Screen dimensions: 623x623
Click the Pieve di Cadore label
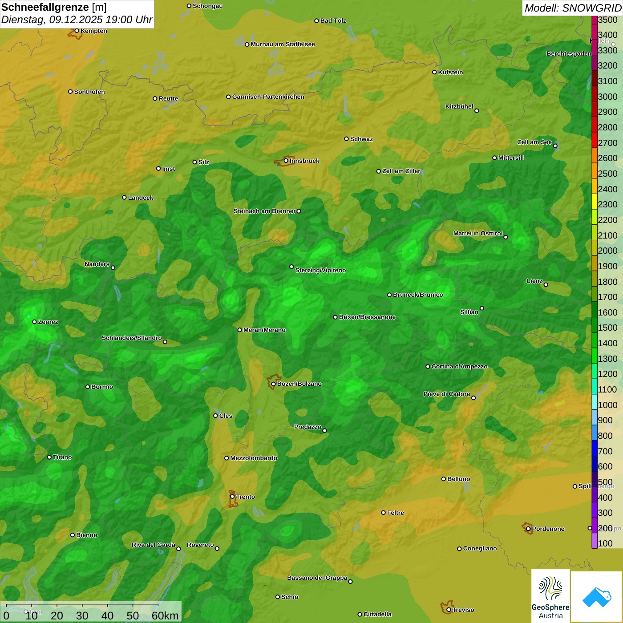pos(447,394)
